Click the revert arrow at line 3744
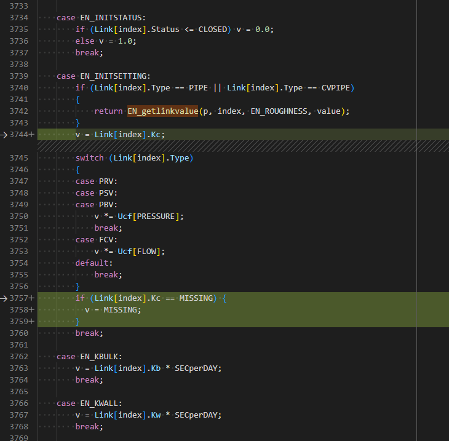This screenshot has width=449, height=441. tap(4, 135)
